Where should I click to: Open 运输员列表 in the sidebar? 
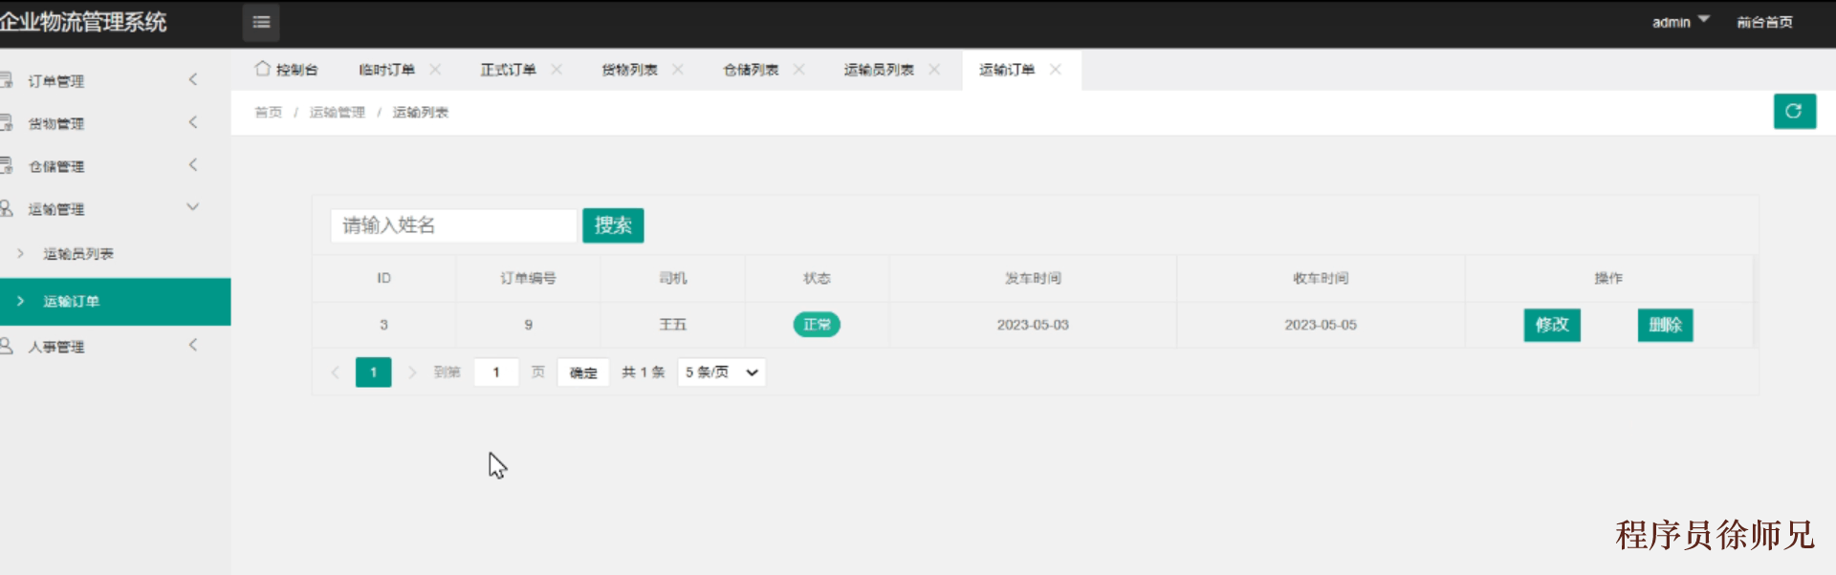(78, 254)
